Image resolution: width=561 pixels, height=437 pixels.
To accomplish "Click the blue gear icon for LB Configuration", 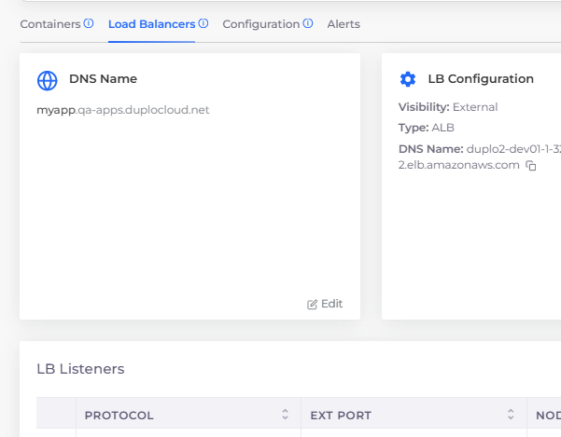I will pyautogui.click(x=408, y=79).
